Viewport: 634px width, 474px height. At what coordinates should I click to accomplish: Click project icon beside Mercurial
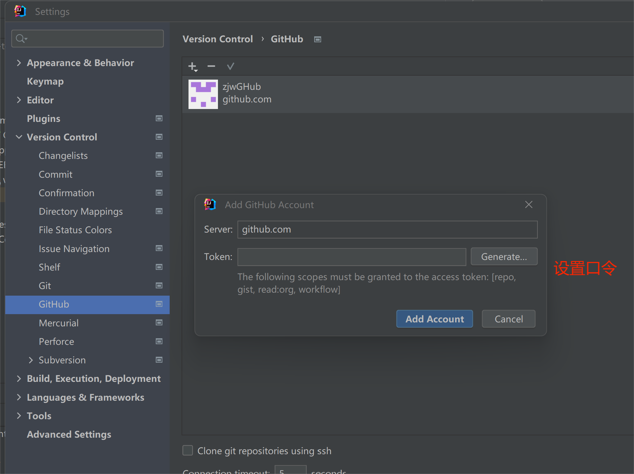(159, 322)
